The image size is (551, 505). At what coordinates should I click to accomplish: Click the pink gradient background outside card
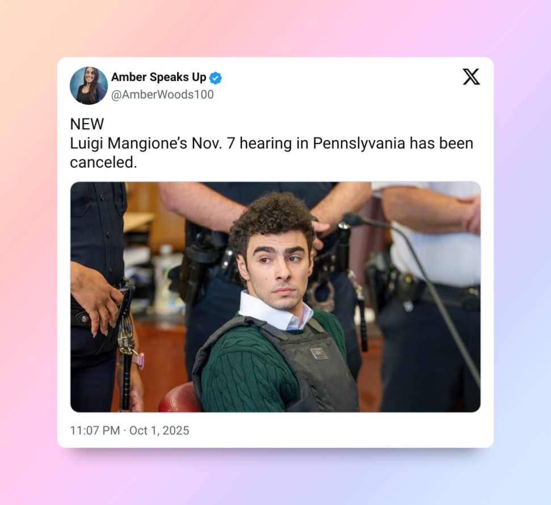tap(28, 246)
